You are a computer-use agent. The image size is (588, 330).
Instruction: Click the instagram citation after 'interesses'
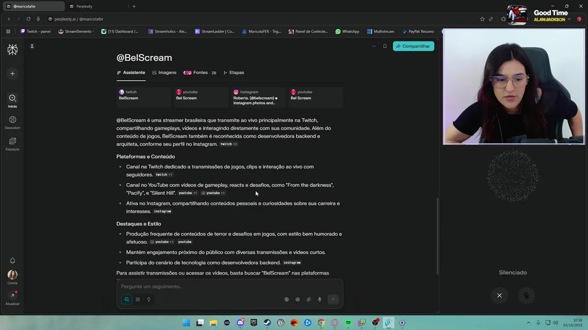coord(162,211)
